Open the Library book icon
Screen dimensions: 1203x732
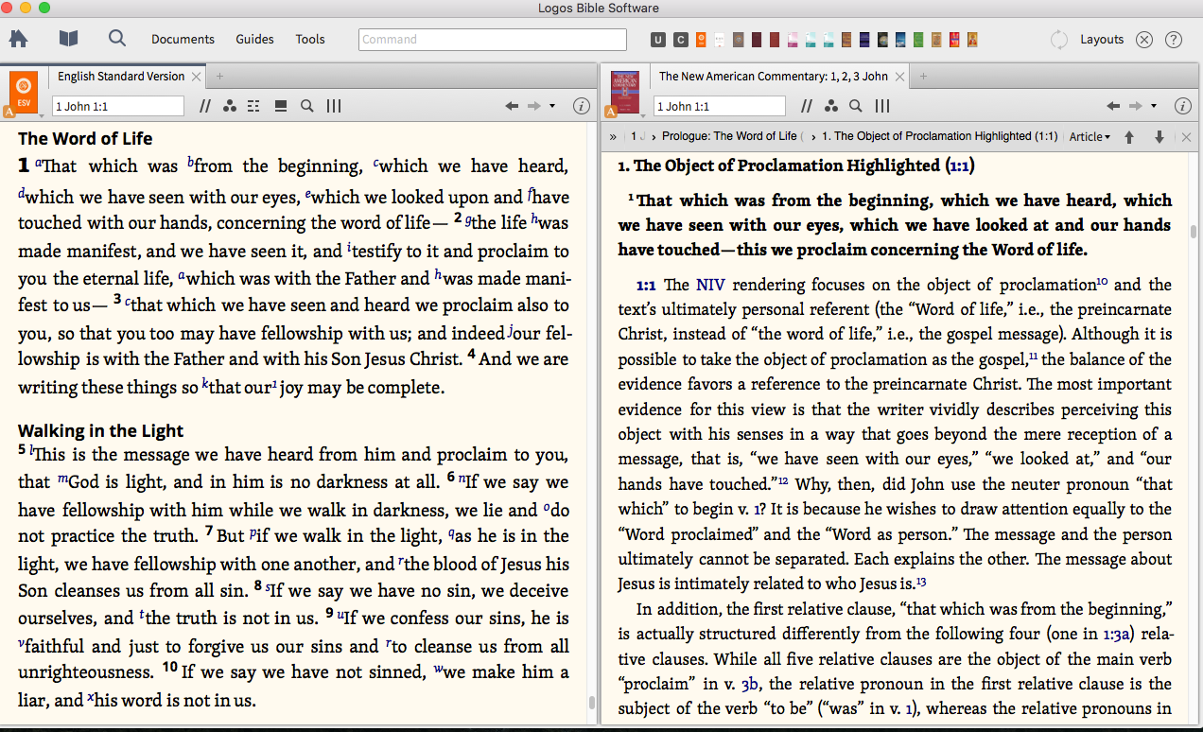pos(68,39)
